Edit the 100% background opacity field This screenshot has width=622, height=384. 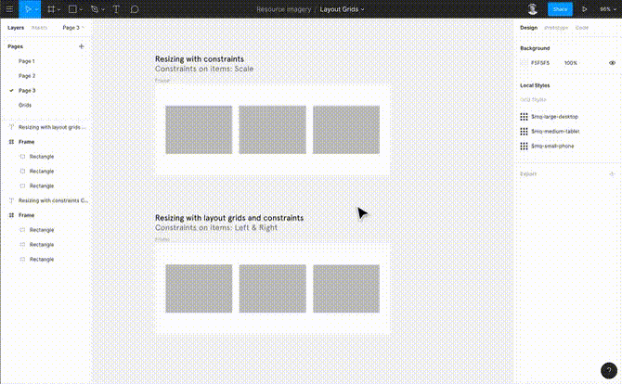(x=570, y=63)
